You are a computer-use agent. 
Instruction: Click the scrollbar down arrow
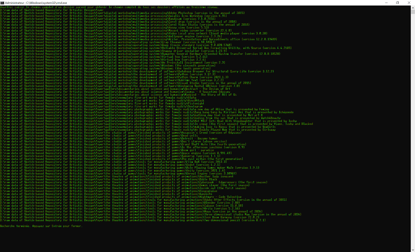[x=413, y=250]
